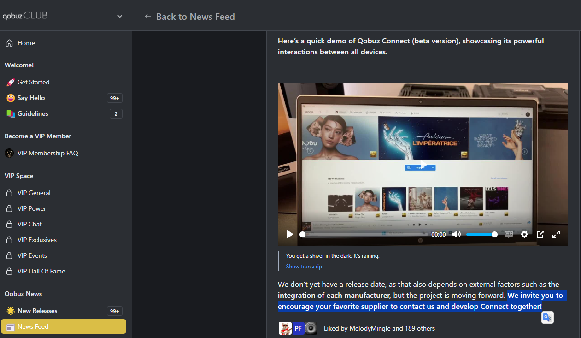The image size is (581, 338).
Task: Click the speaker-image liker avatar
Action: point(311,328)
